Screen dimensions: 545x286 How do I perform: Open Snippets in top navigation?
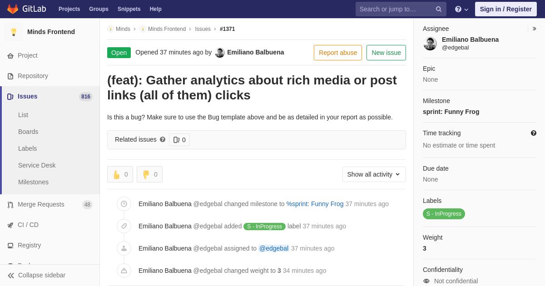click(129, 9)
